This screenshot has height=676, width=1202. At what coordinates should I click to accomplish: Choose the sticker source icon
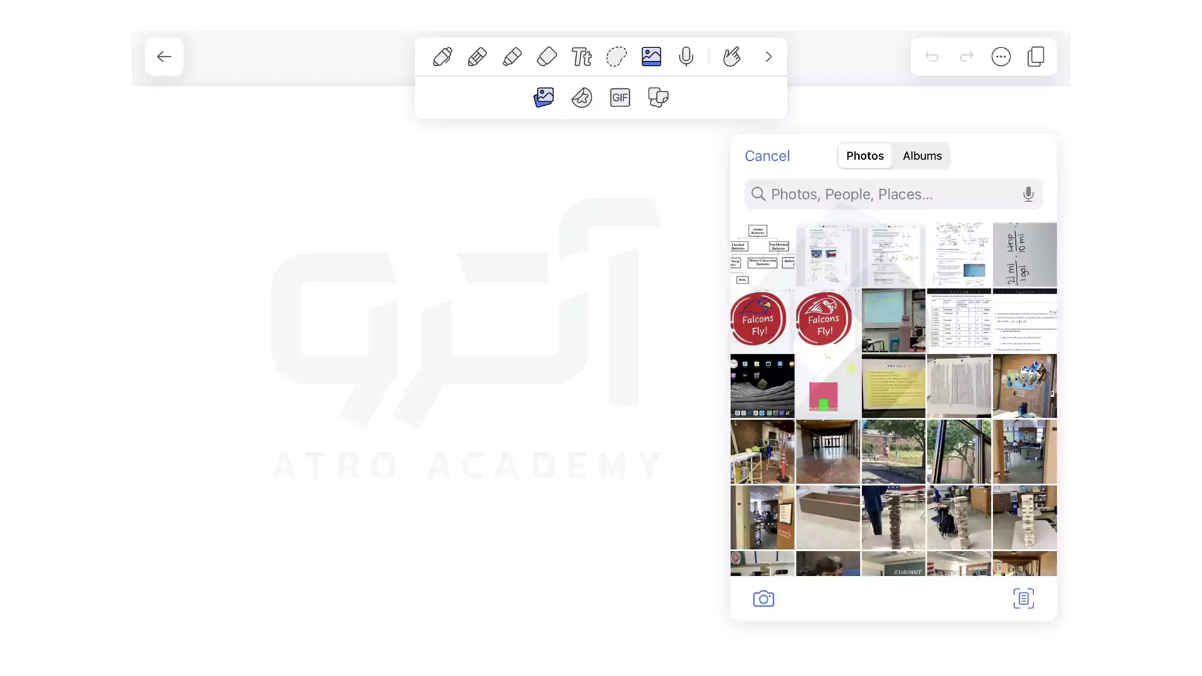(x=582, y=98)
